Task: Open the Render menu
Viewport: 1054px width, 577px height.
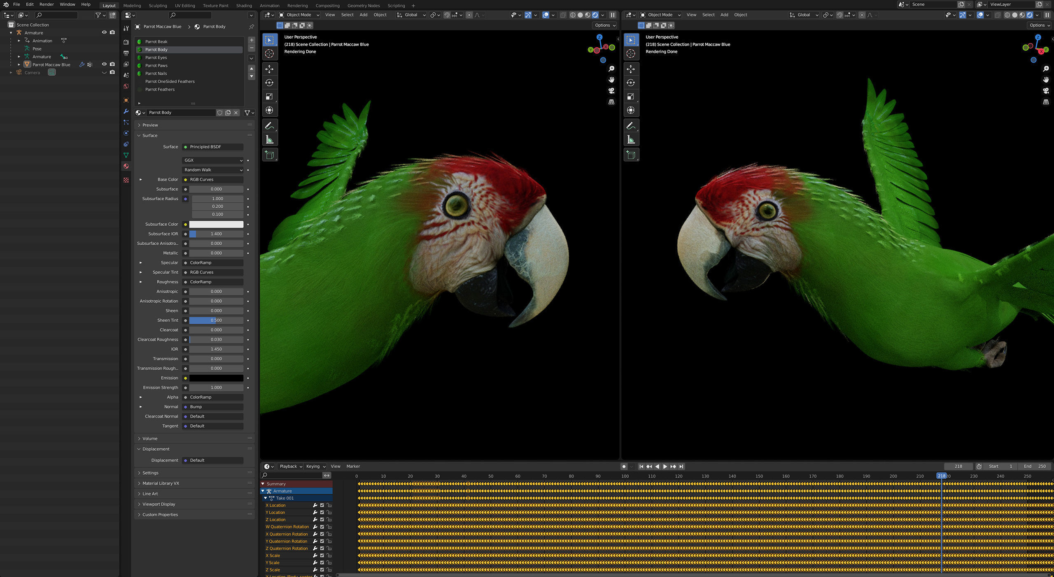Action: 47,5
